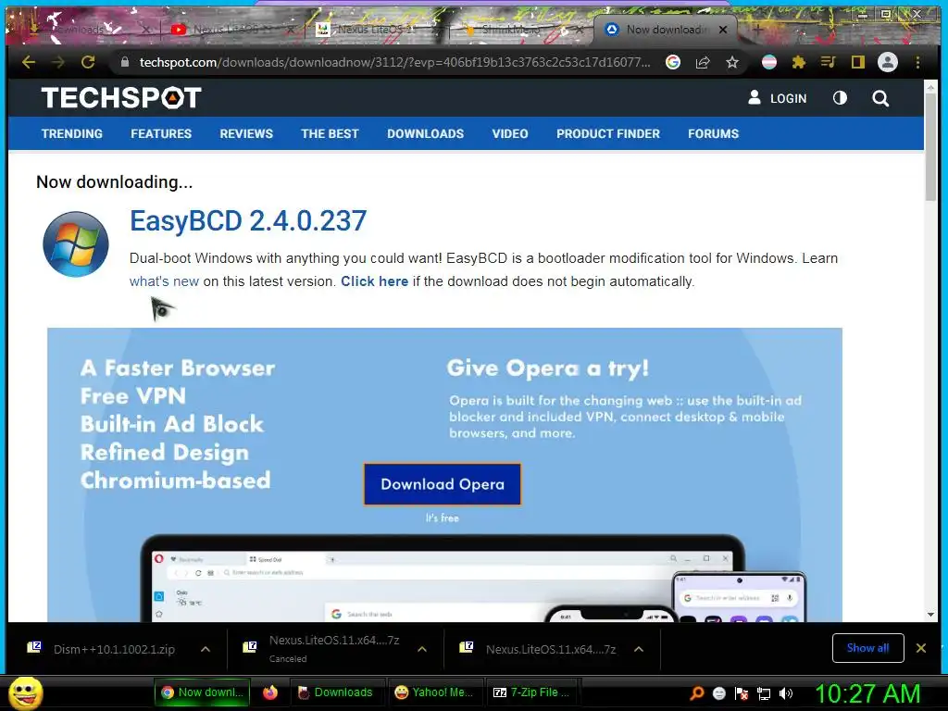The height and width of the screenshot is (711, 948).
Task: Switch to the YouTube Nexus LiteOS tab
Action: tap(232, 29)
